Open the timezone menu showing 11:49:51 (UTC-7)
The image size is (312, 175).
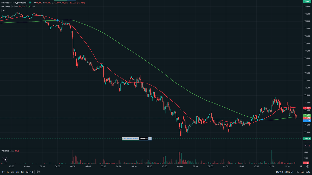pyautogui.click(x=285, y=172)
